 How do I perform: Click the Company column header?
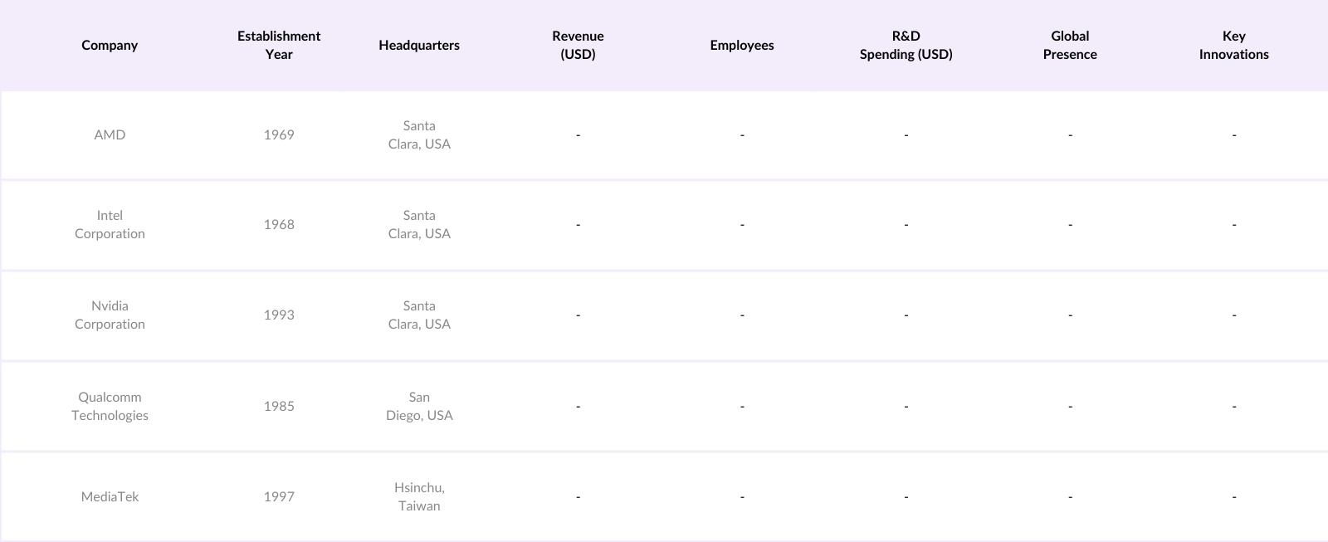(110, 45)
